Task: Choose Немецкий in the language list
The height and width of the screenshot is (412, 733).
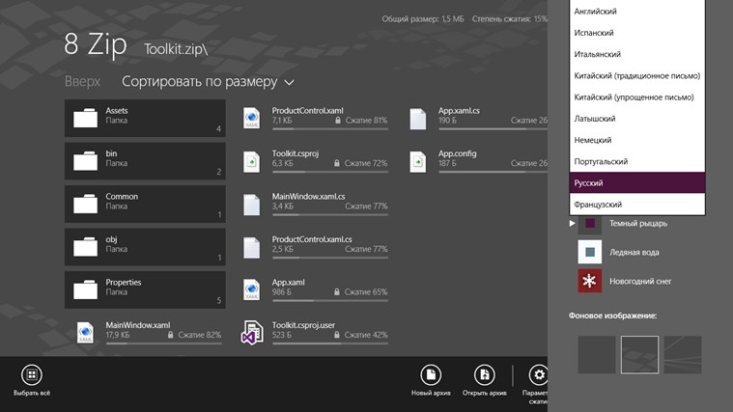Action: tap(637, 140)
